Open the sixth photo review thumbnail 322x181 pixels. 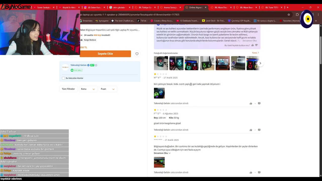point(238,63)
